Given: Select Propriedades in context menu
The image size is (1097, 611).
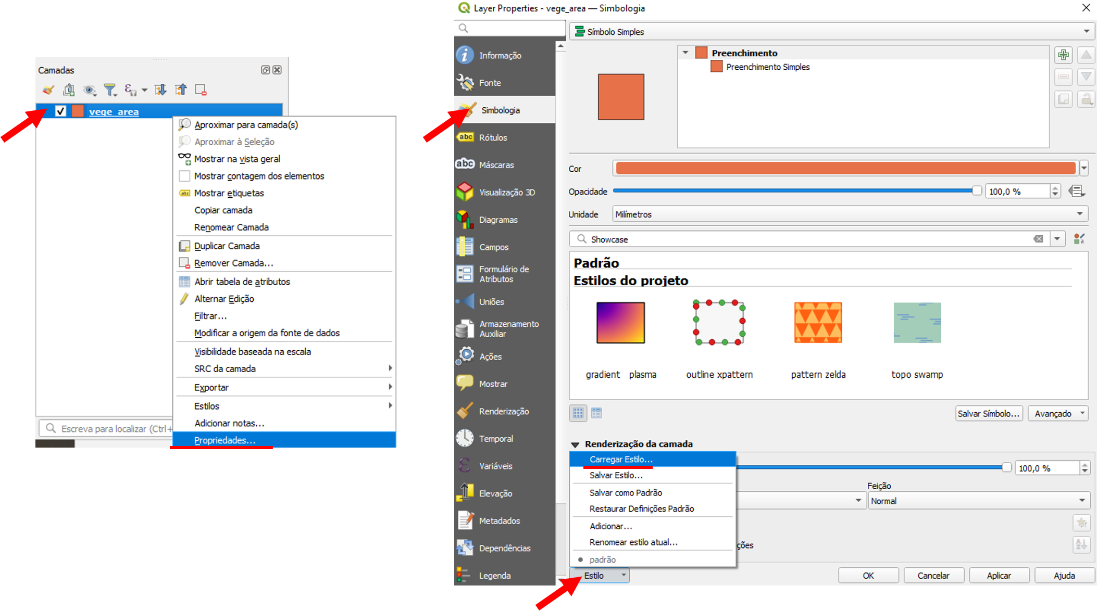Looking at the screenshot, I should tap(225, 440).
